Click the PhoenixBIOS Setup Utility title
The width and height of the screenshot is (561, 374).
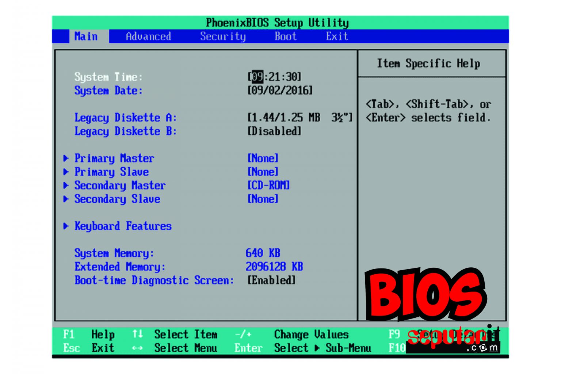pos(278,23)
